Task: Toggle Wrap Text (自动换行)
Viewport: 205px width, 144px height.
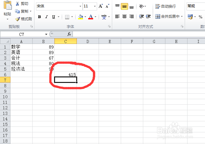Action: click(x=166, y=6)
